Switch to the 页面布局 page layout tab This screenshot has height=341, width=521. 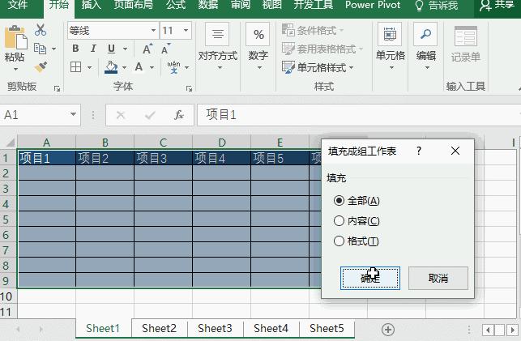point(133,6)
